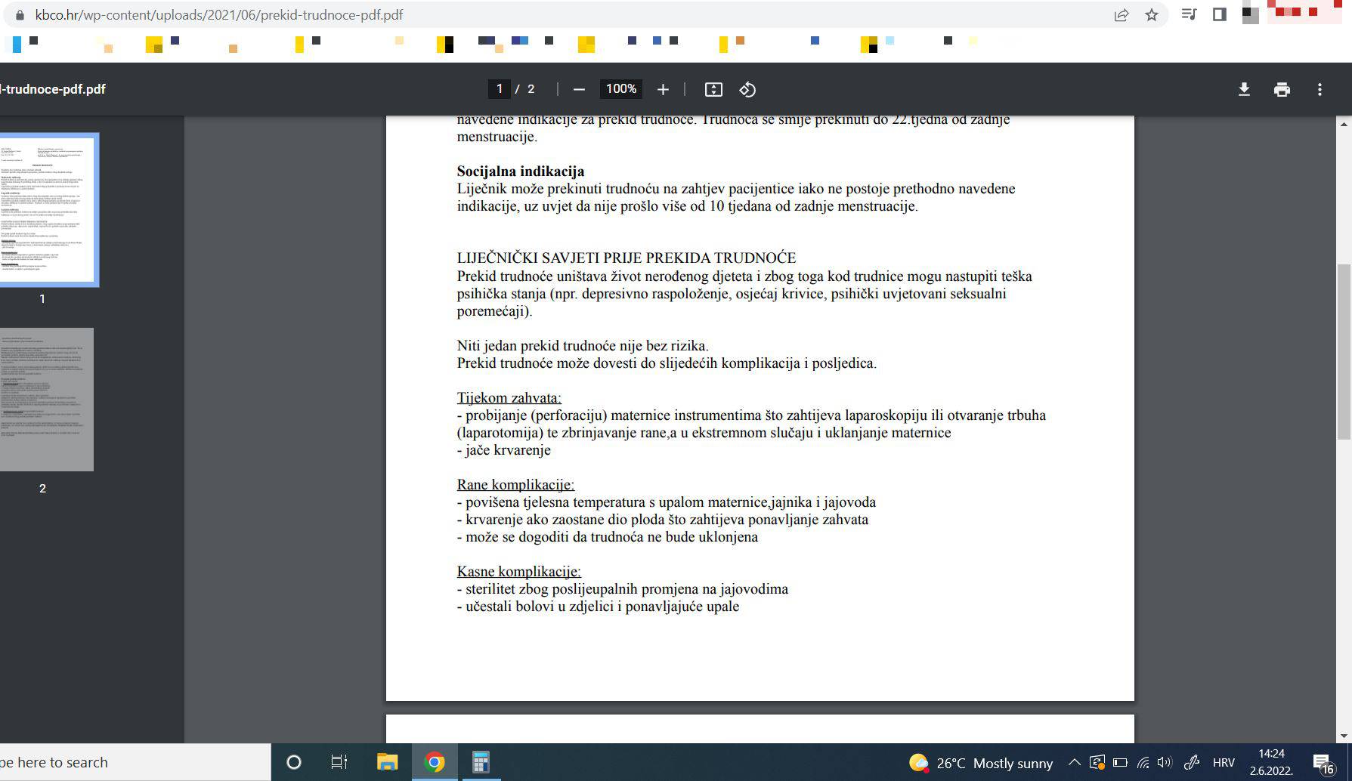Open Windows notification center
The height and width of the screenshot is (781, 1352).
click(x=1324, y=763)
